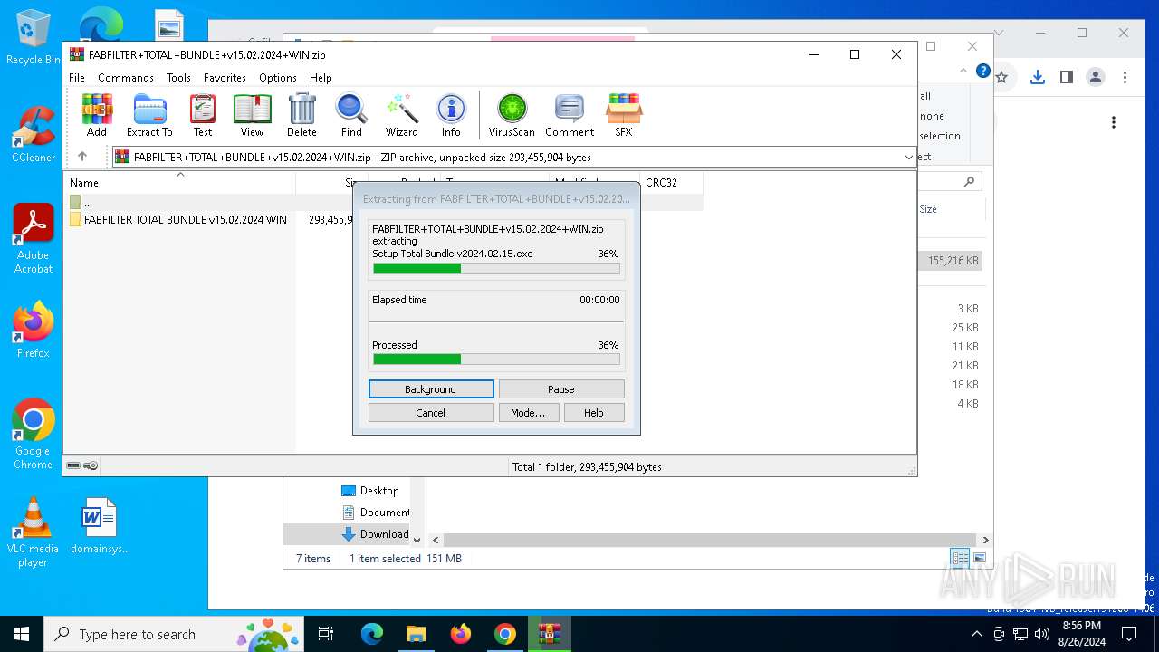1159x652 pixels.
Task: Pause the extraction
Action: click(561, 389)
